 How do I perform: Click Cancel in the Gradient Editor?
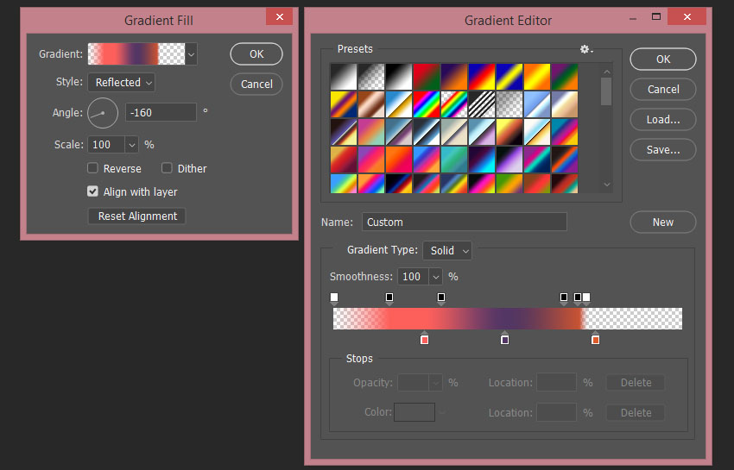click(663, 90)
